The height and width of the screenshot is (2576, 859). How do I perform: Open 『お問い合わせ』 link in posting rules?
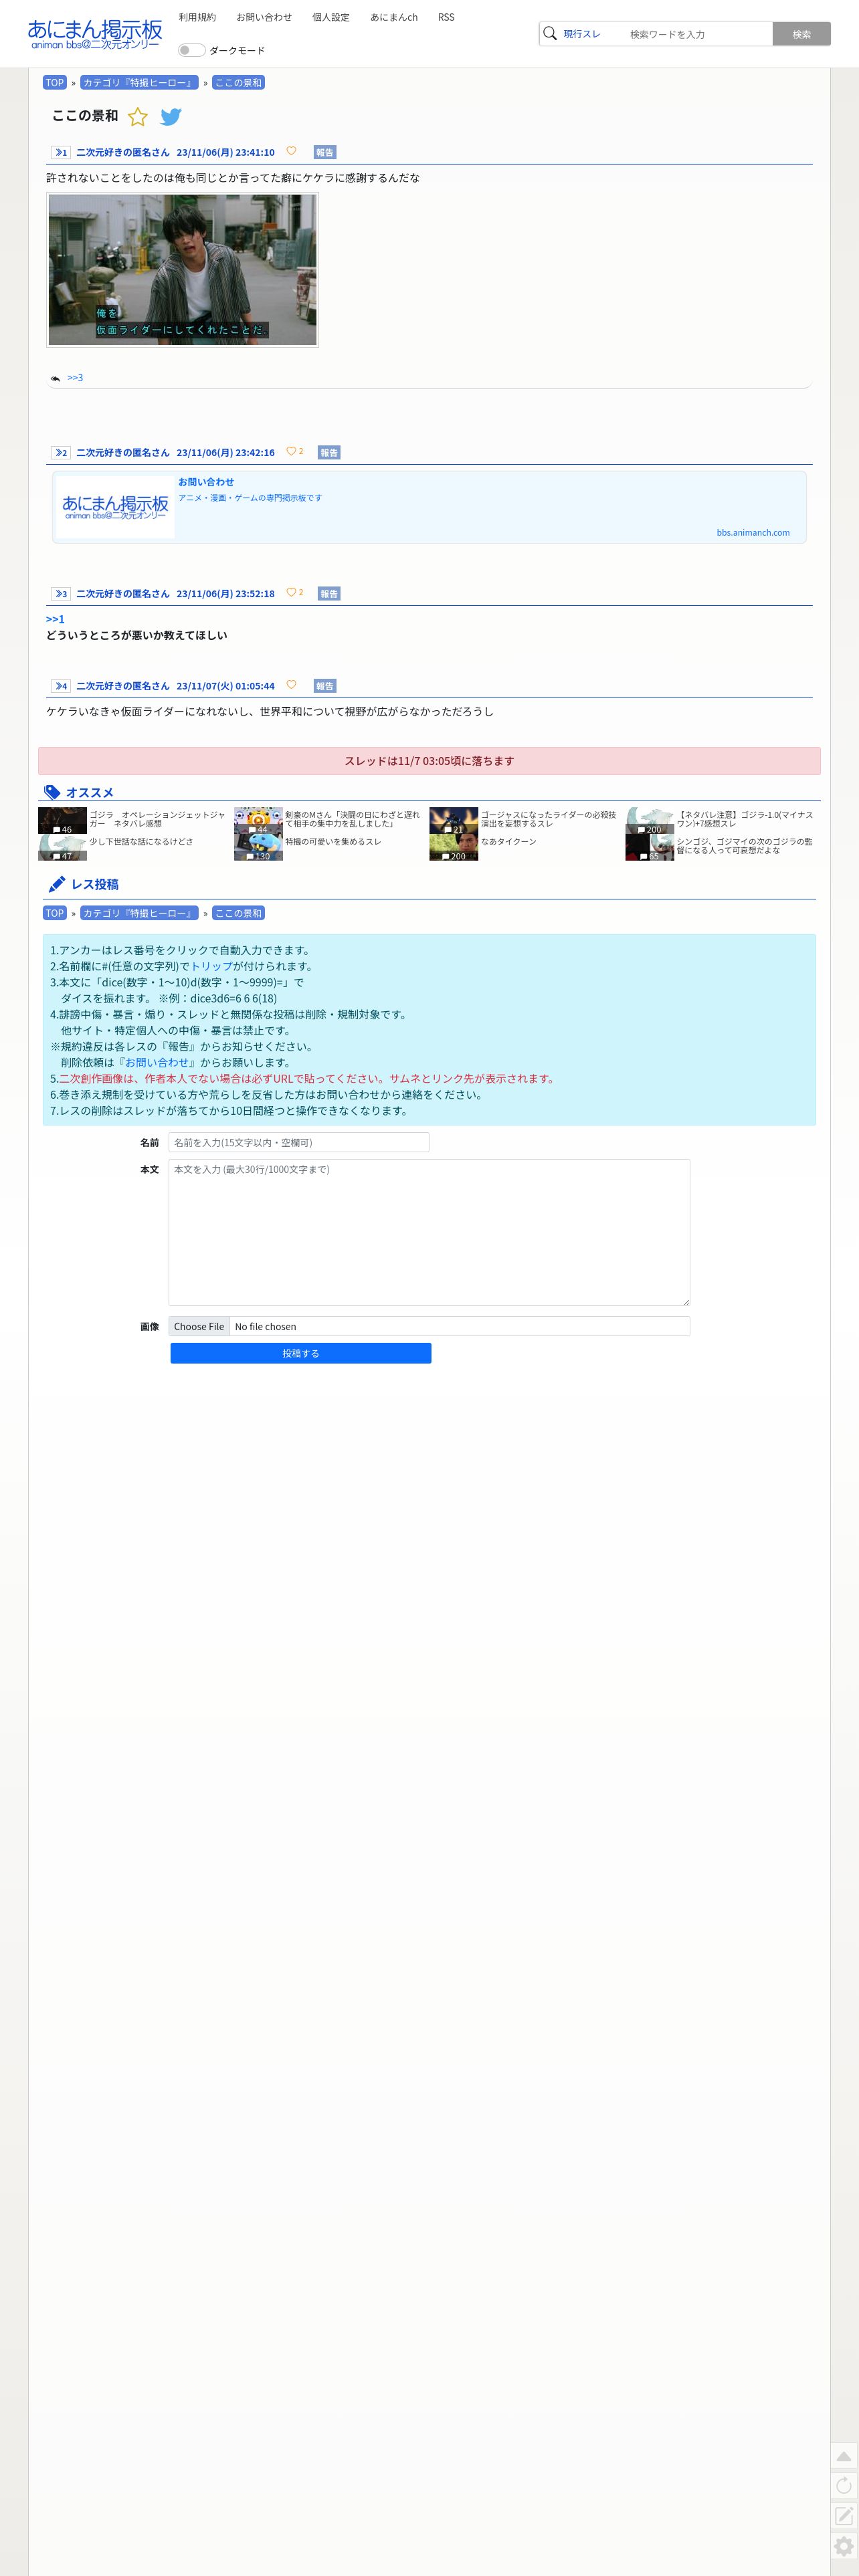click(x=157, y=1062)
